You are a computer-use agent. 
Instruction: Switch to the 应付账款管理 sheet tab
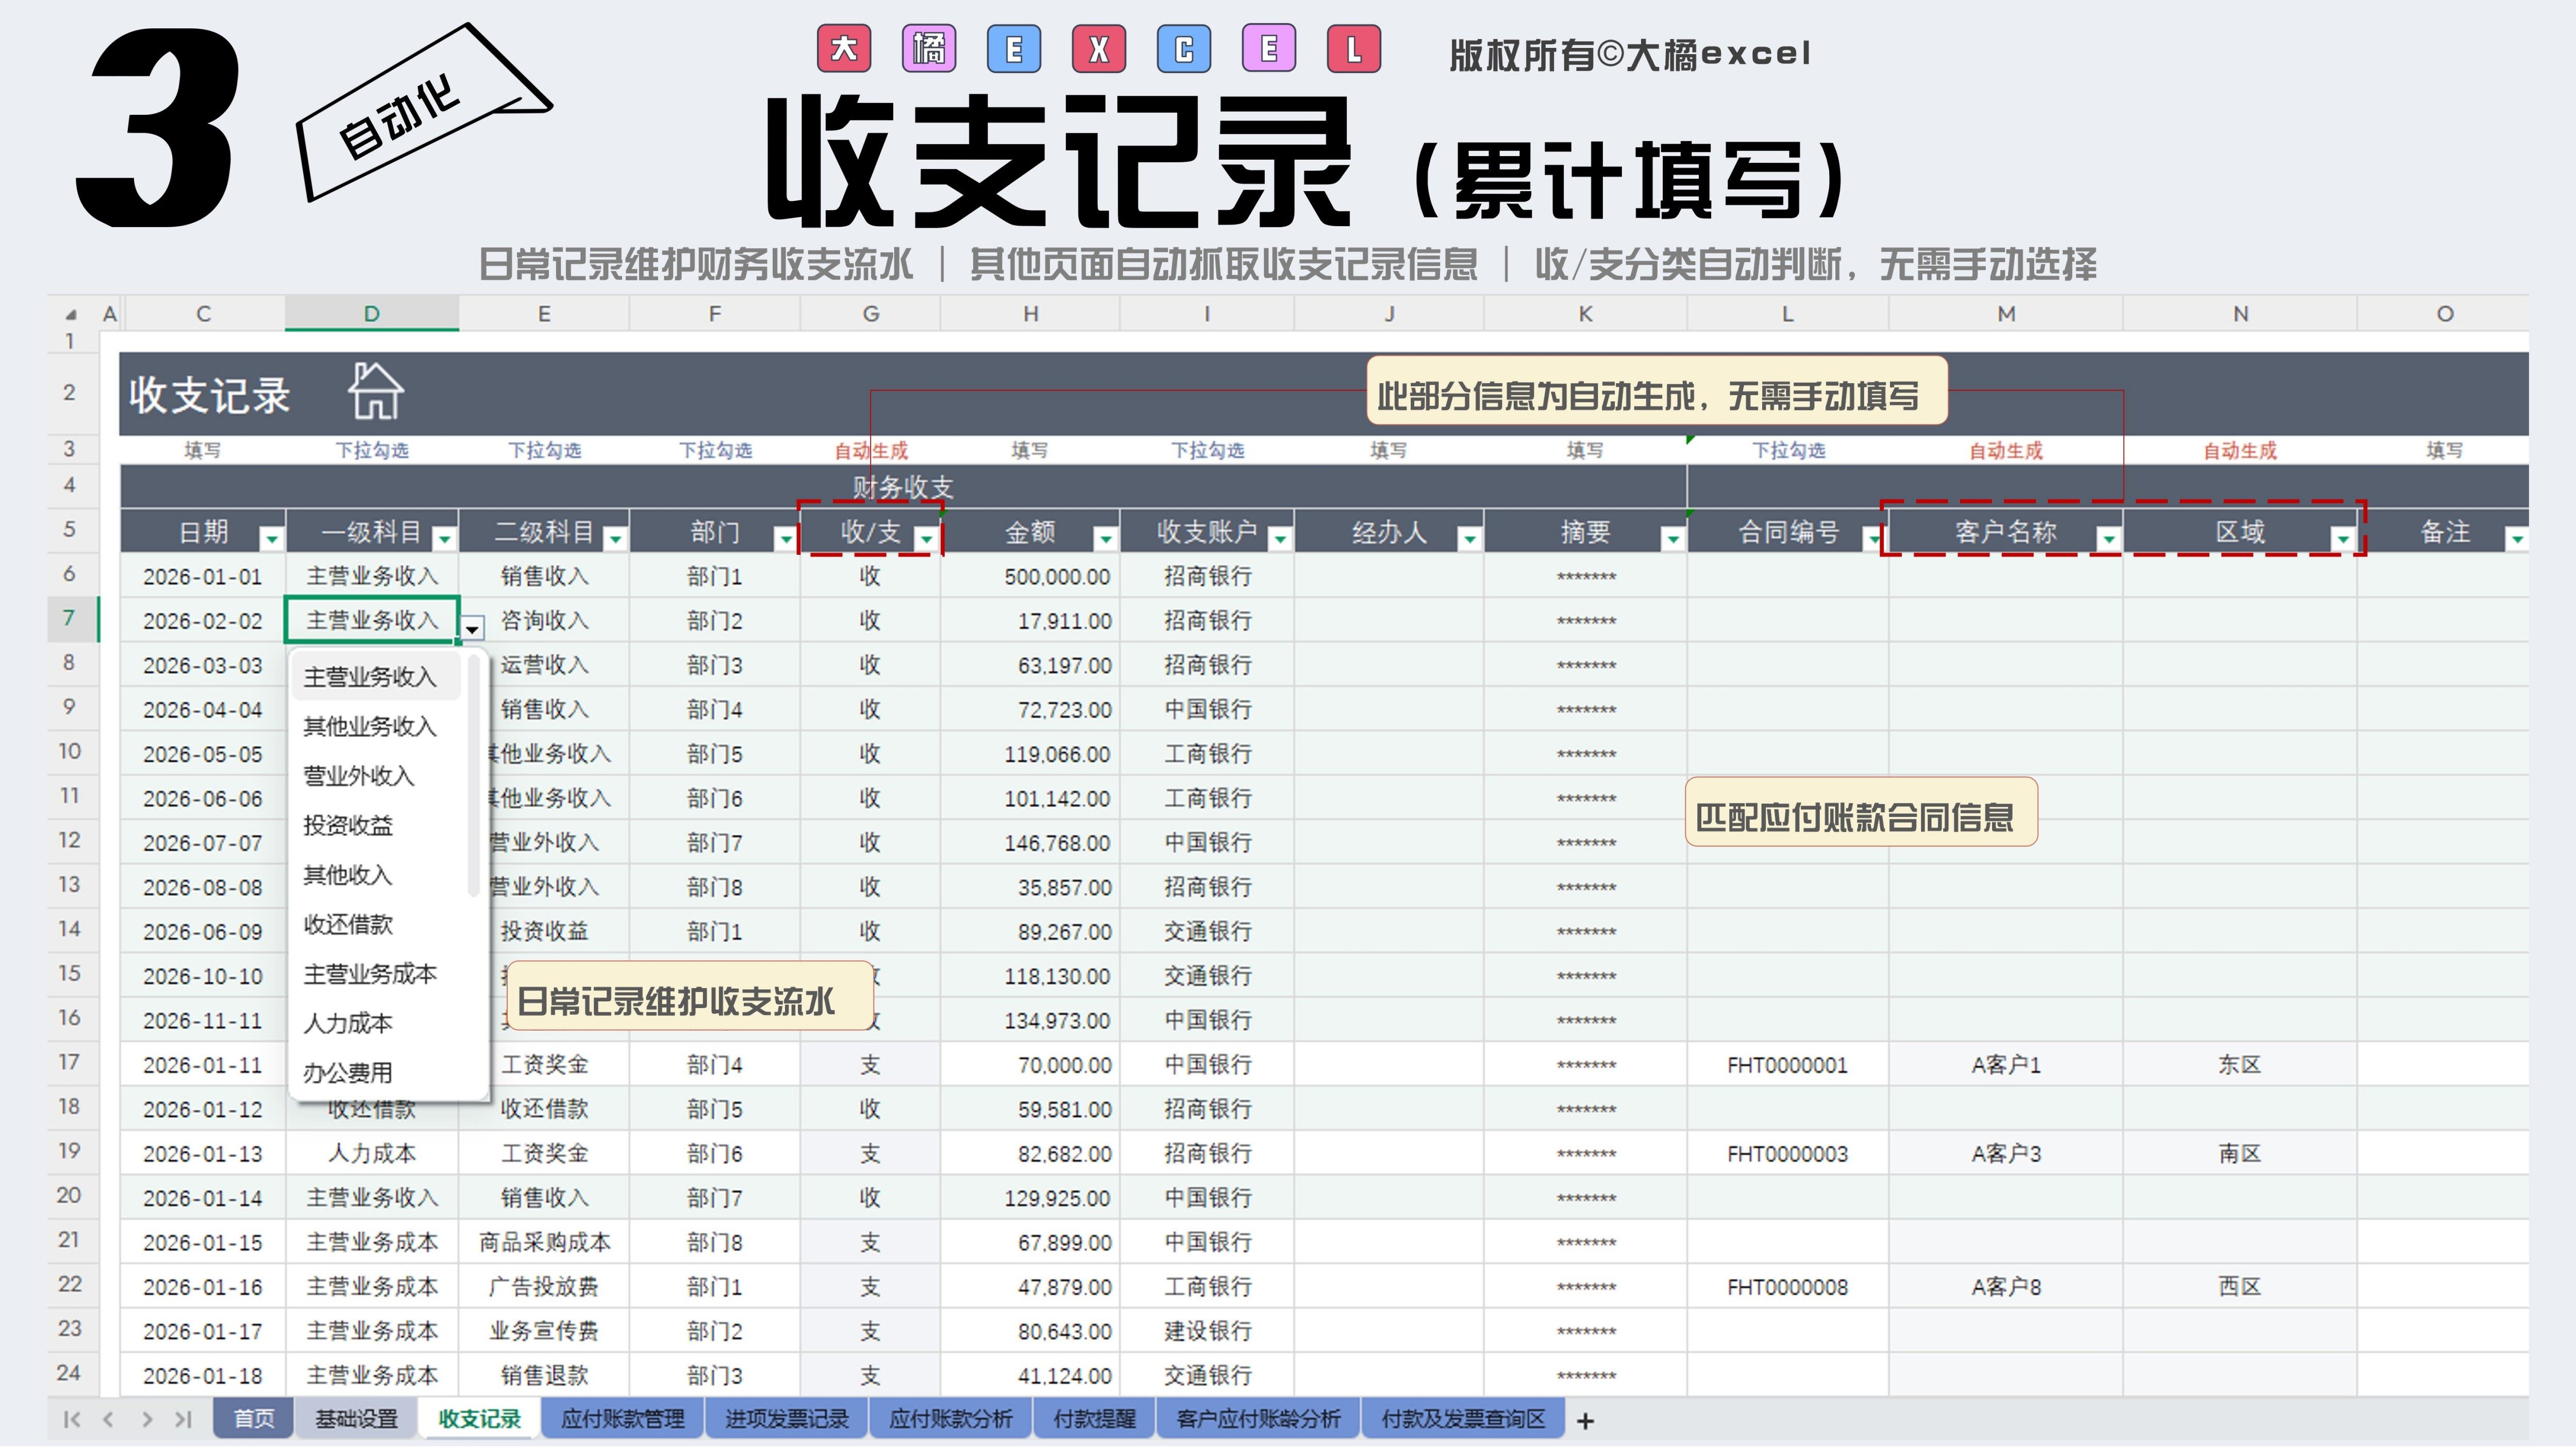[x=622, y=1419]
